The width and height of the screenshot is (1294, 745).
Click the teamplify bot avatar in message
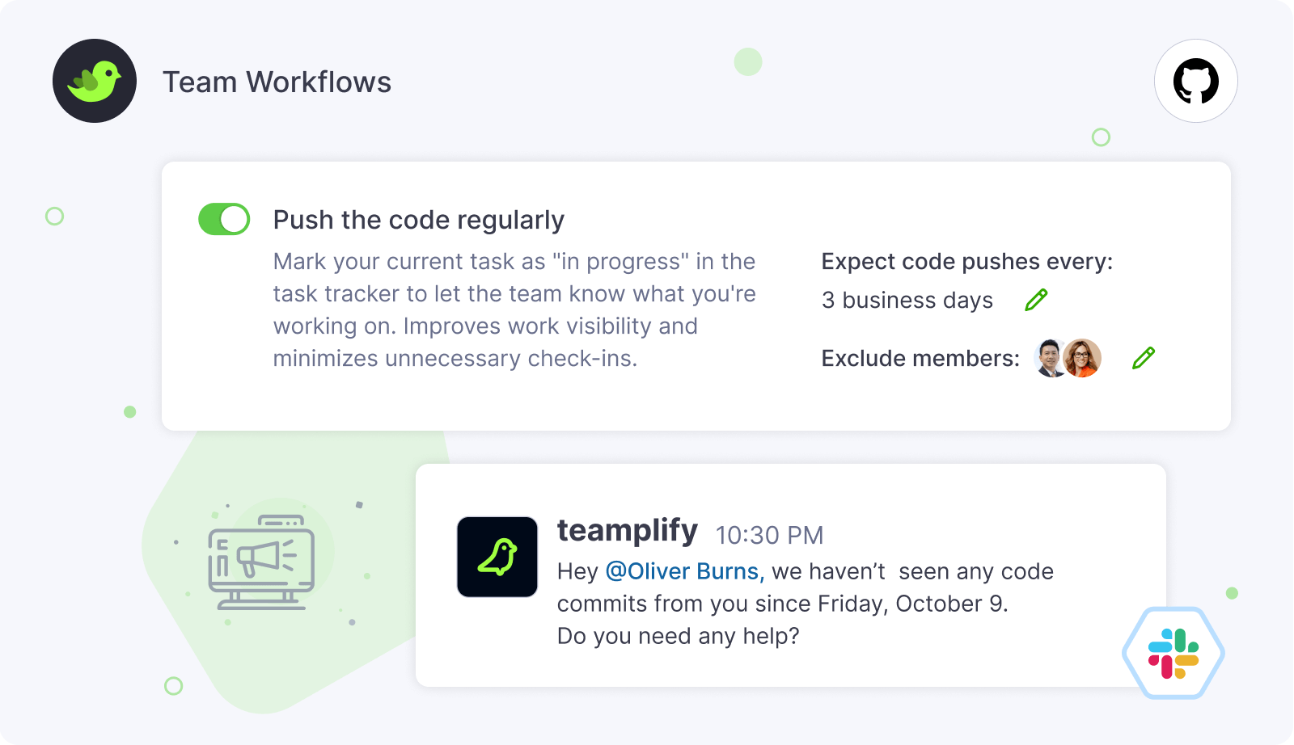click(497, 557)
